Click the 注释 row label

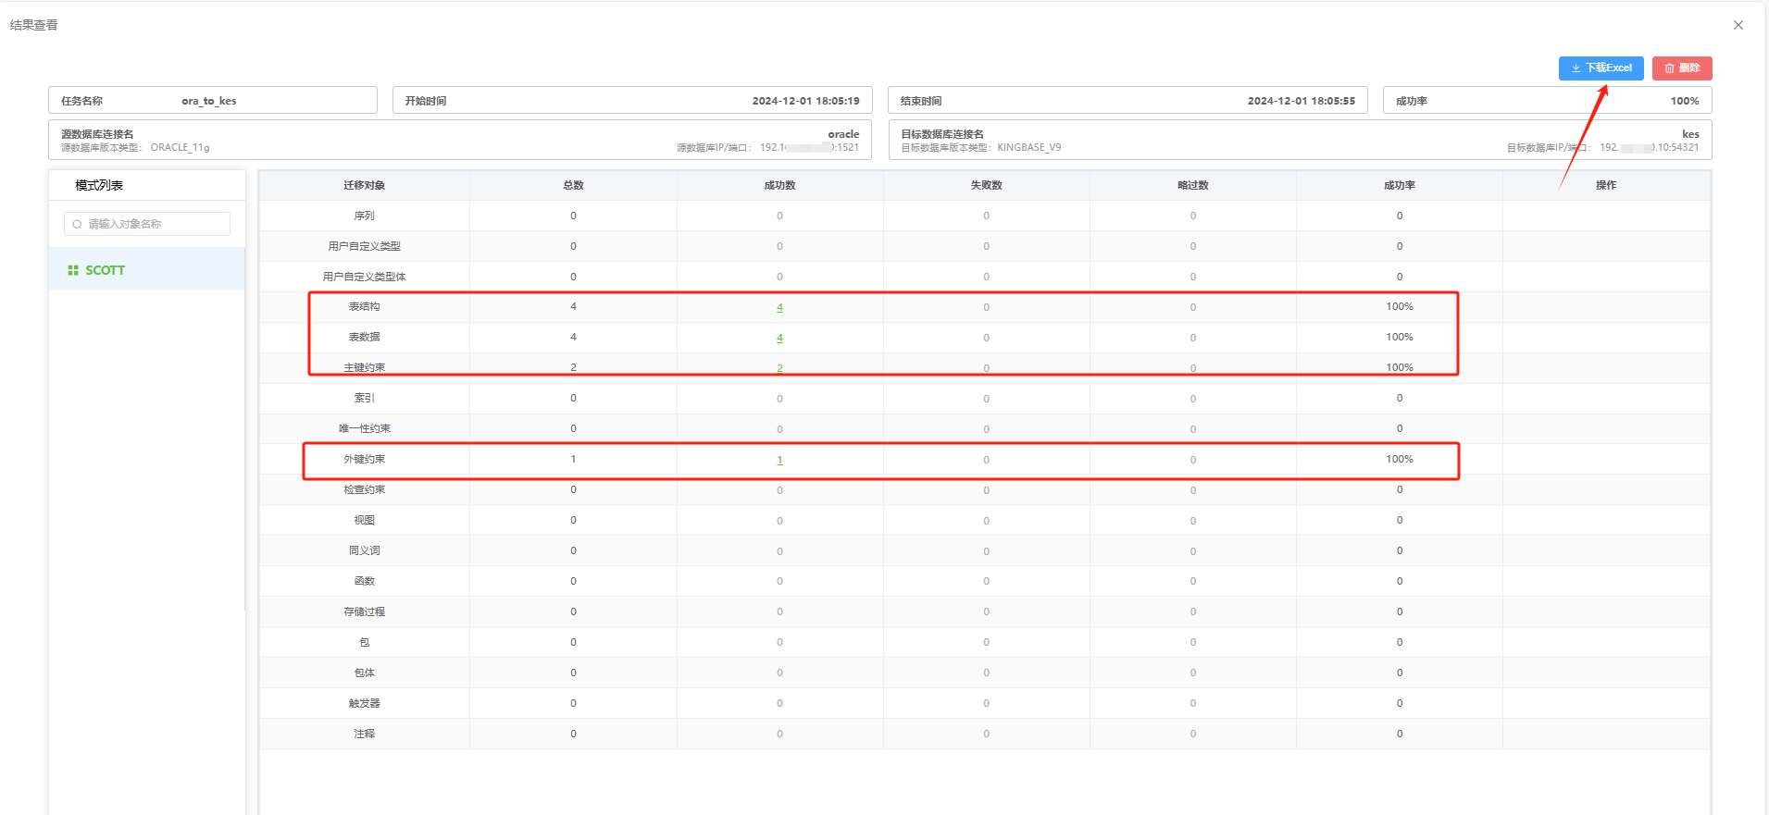tap(365, 734)
